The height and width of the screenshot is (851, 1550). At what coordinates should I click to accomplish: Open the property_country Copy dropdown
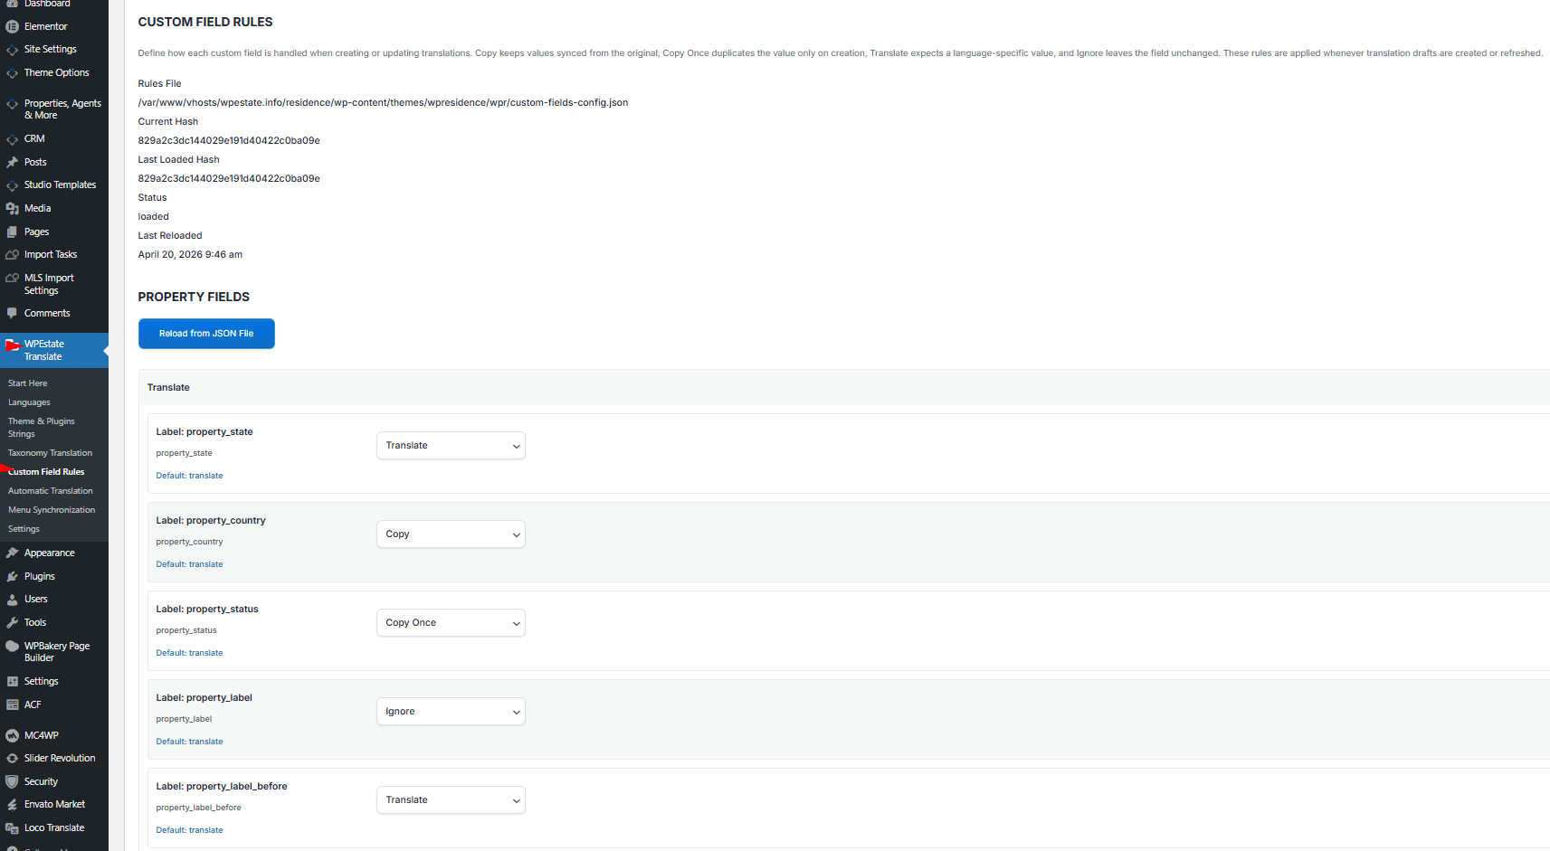(451, 534)
